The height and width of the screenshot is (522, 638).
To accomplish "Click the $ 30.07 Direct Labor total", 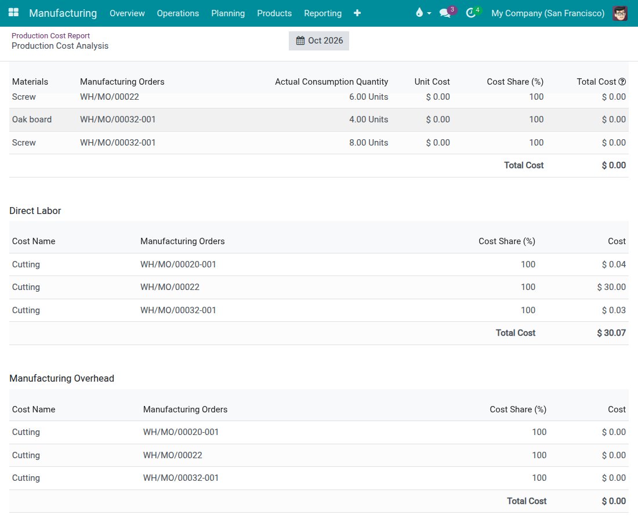I will click(x=611, y=333).
